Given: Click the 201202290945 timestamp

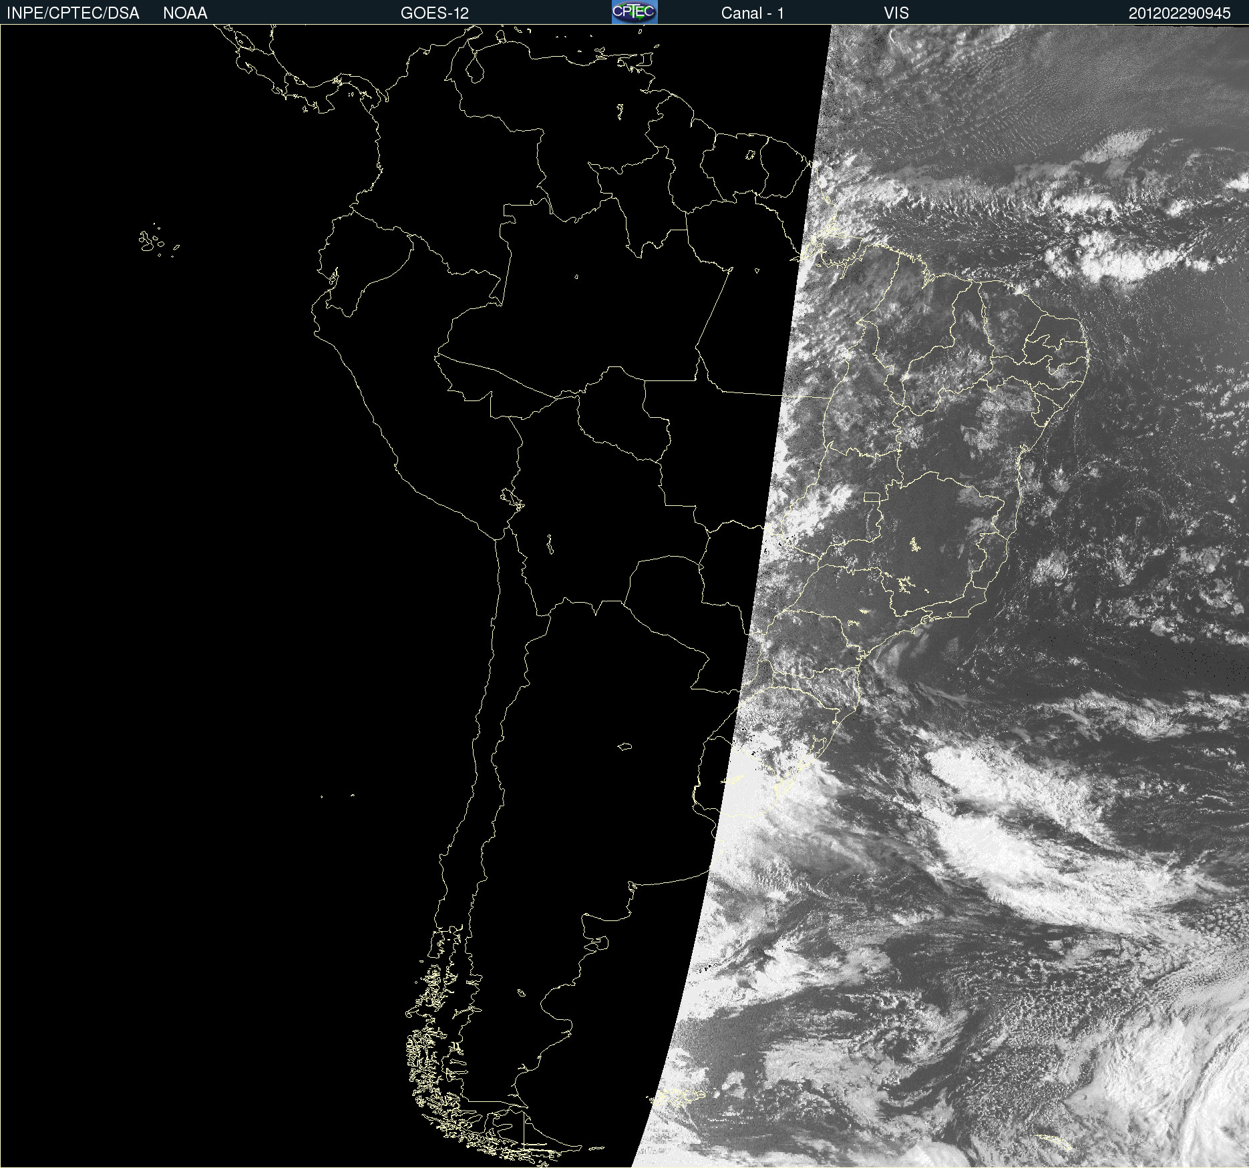Looking at the screenshot, I should 1180,13.
